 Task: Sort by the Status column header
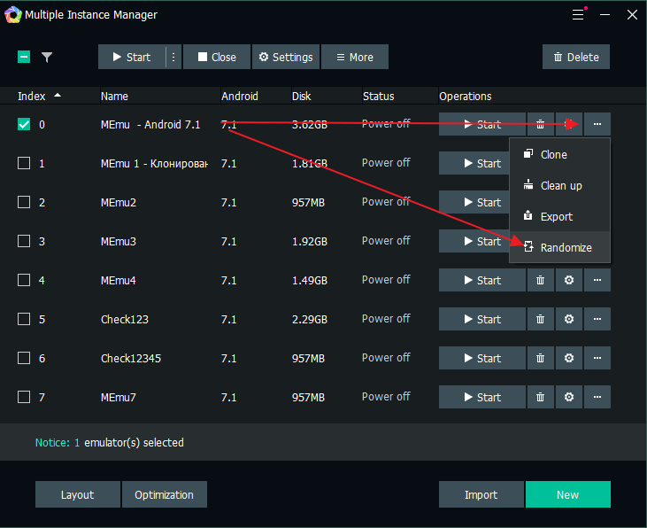click(x=379, y=97)
